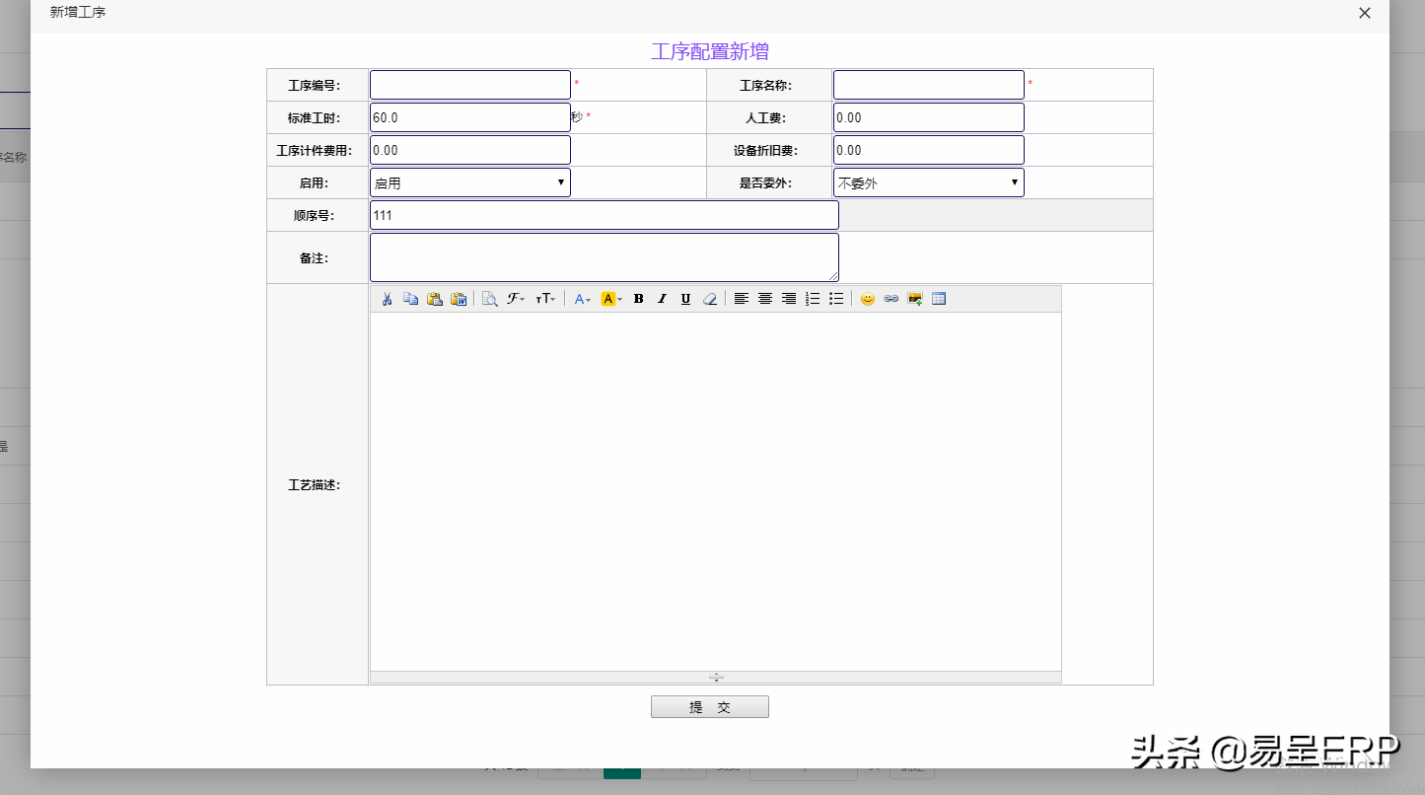The width and height of the screenshot is (1425, 795).
Task: Click the 提交 submit button
Action: tap(709, 707)
